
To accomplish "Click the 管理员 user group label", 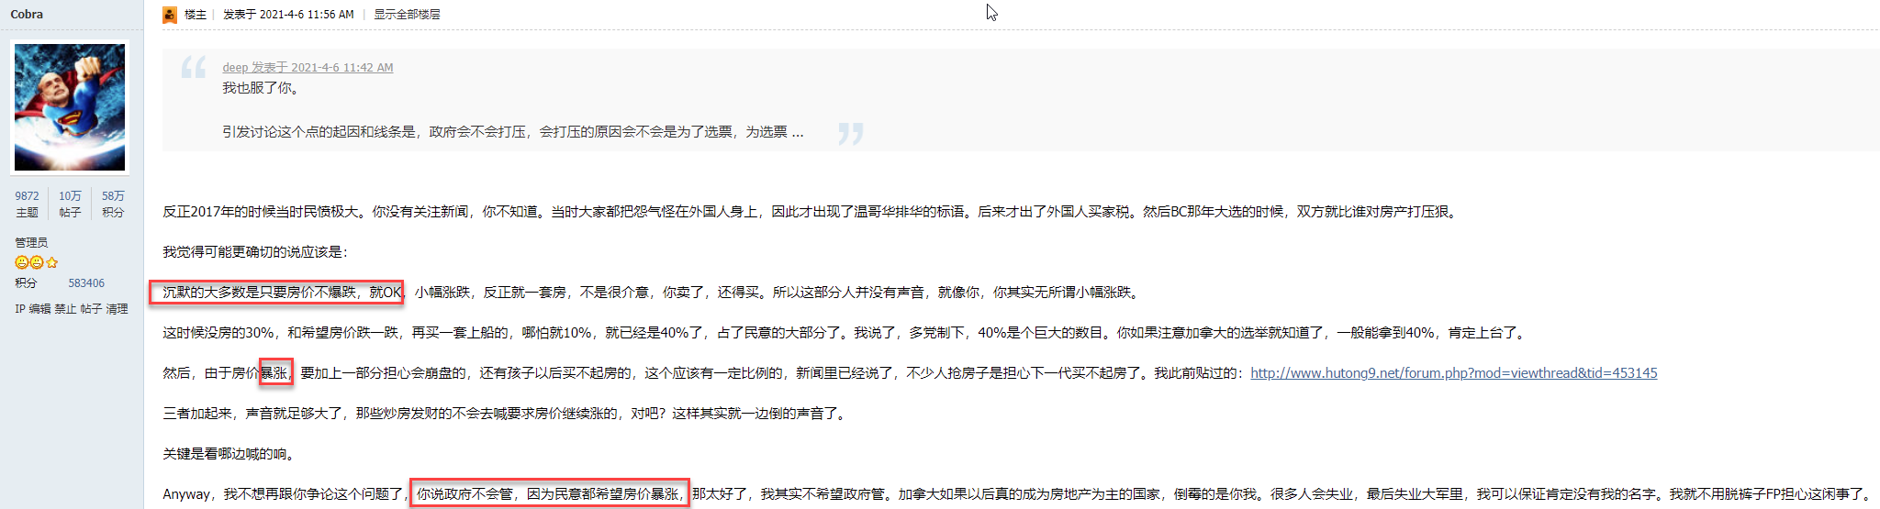I will pos(31,242).
